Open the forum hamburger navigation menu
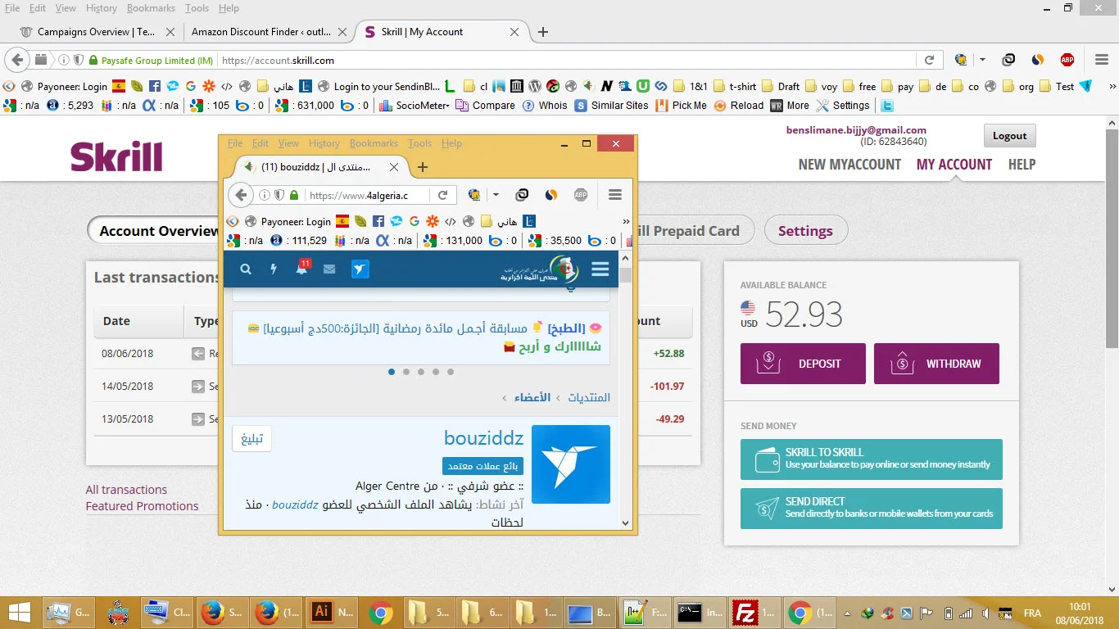This screenshot has height=629, width=1119. (600, 269)
